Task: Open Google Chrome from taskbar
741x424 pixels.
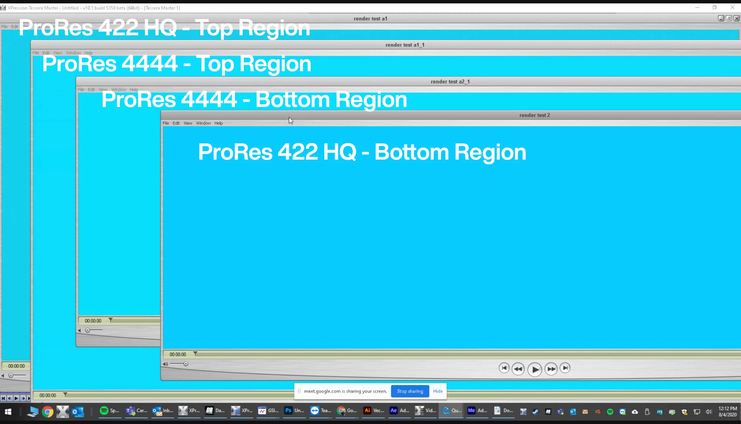Action: [x=48, y=412]
